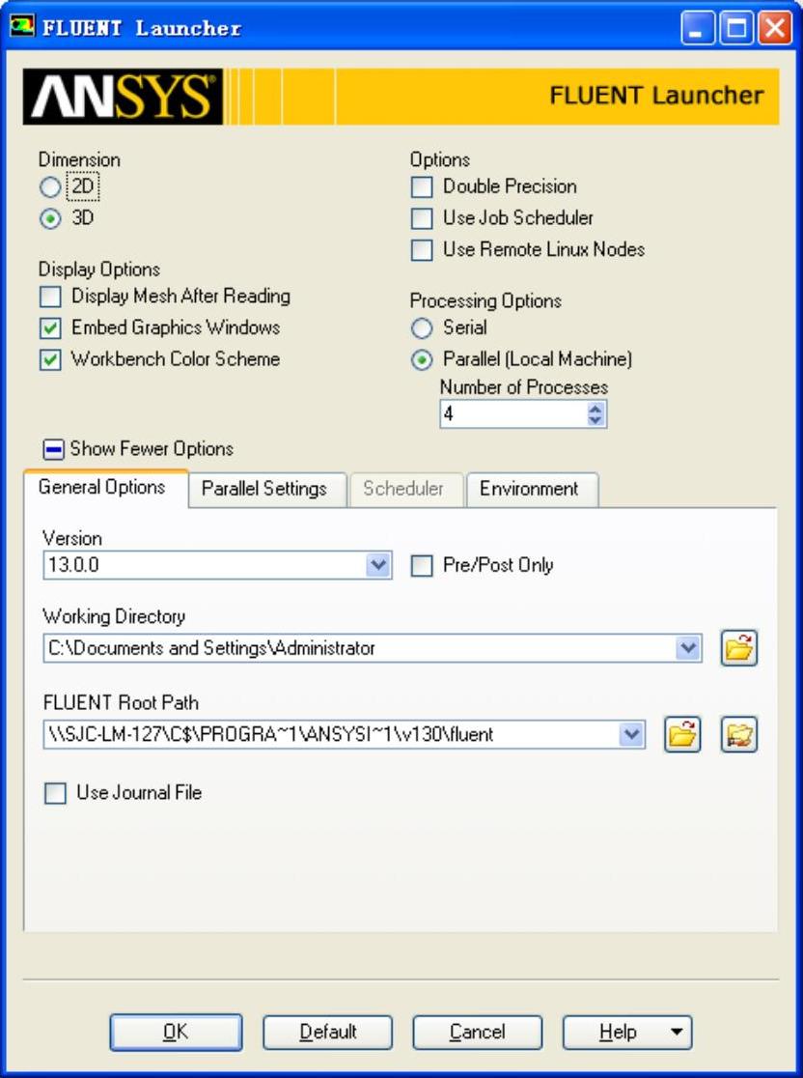Disable Embed Graphics Windows checkbox
This screenshot has width=803, height=1078.
tap(51, 328)
